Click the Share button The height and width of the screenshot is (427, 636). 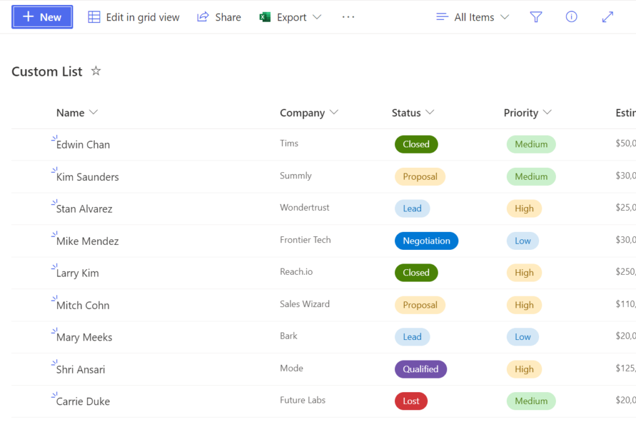[x=219, y=17]
